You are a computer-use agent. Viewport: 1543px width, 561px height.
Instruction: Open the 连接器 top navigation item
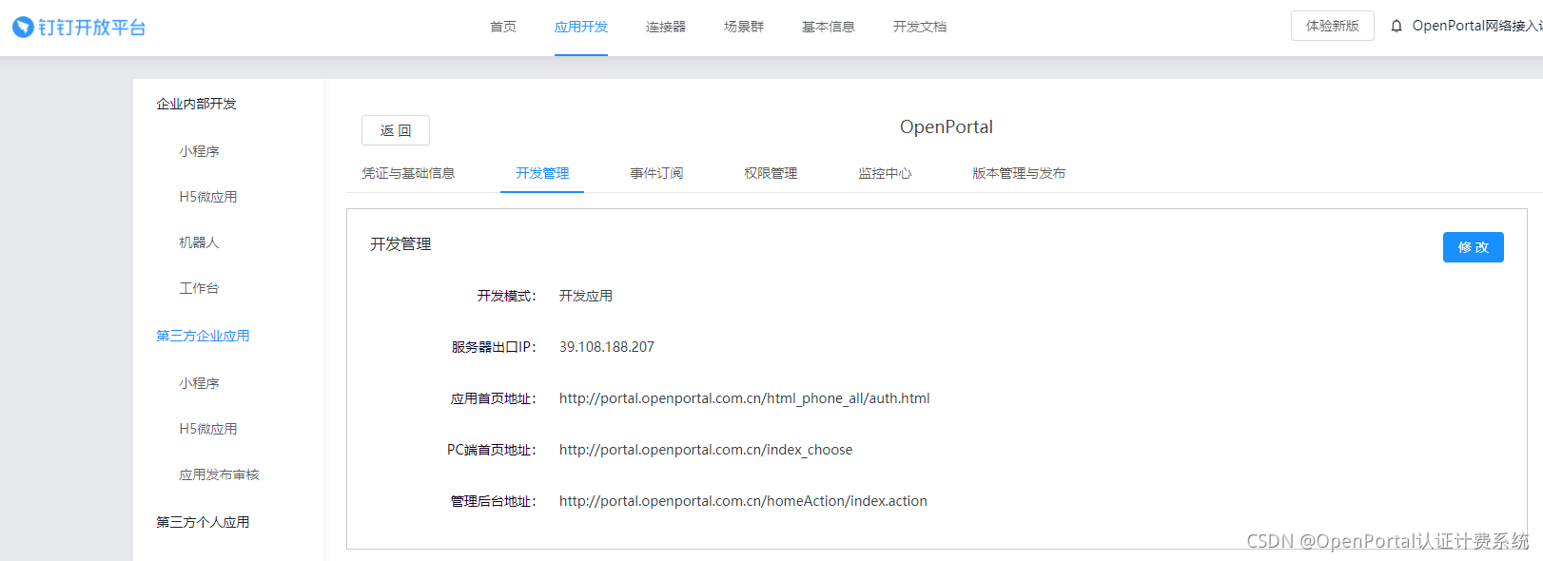pos(666,27)
